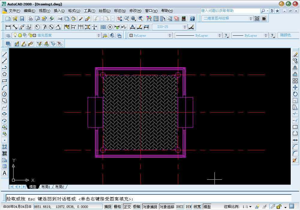300x210 pixels.
Task: Click the Help question mark icon
Action: coord(192,19)
